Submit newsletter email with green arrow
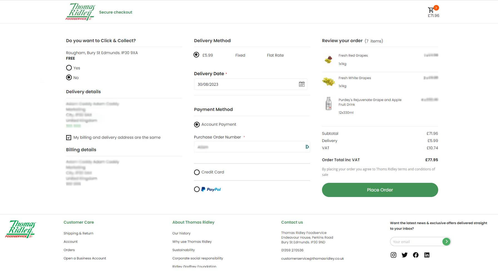Screen dimensions: 498x273 click(x=446, y=242)
